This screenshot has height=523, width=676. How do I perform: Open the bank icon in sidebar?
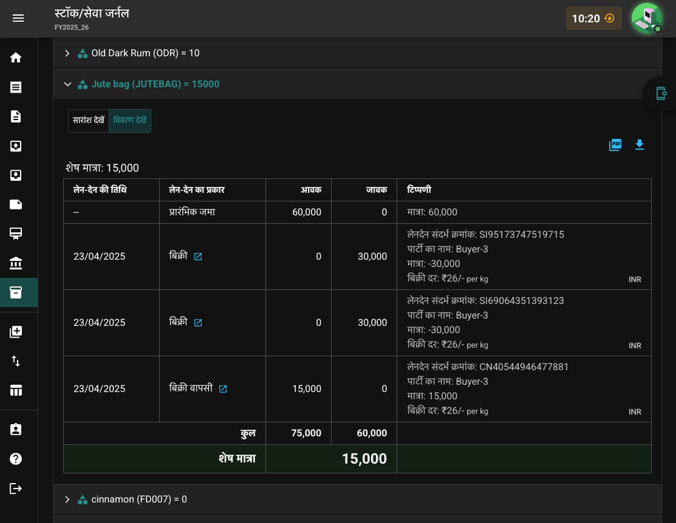[16, 263]
